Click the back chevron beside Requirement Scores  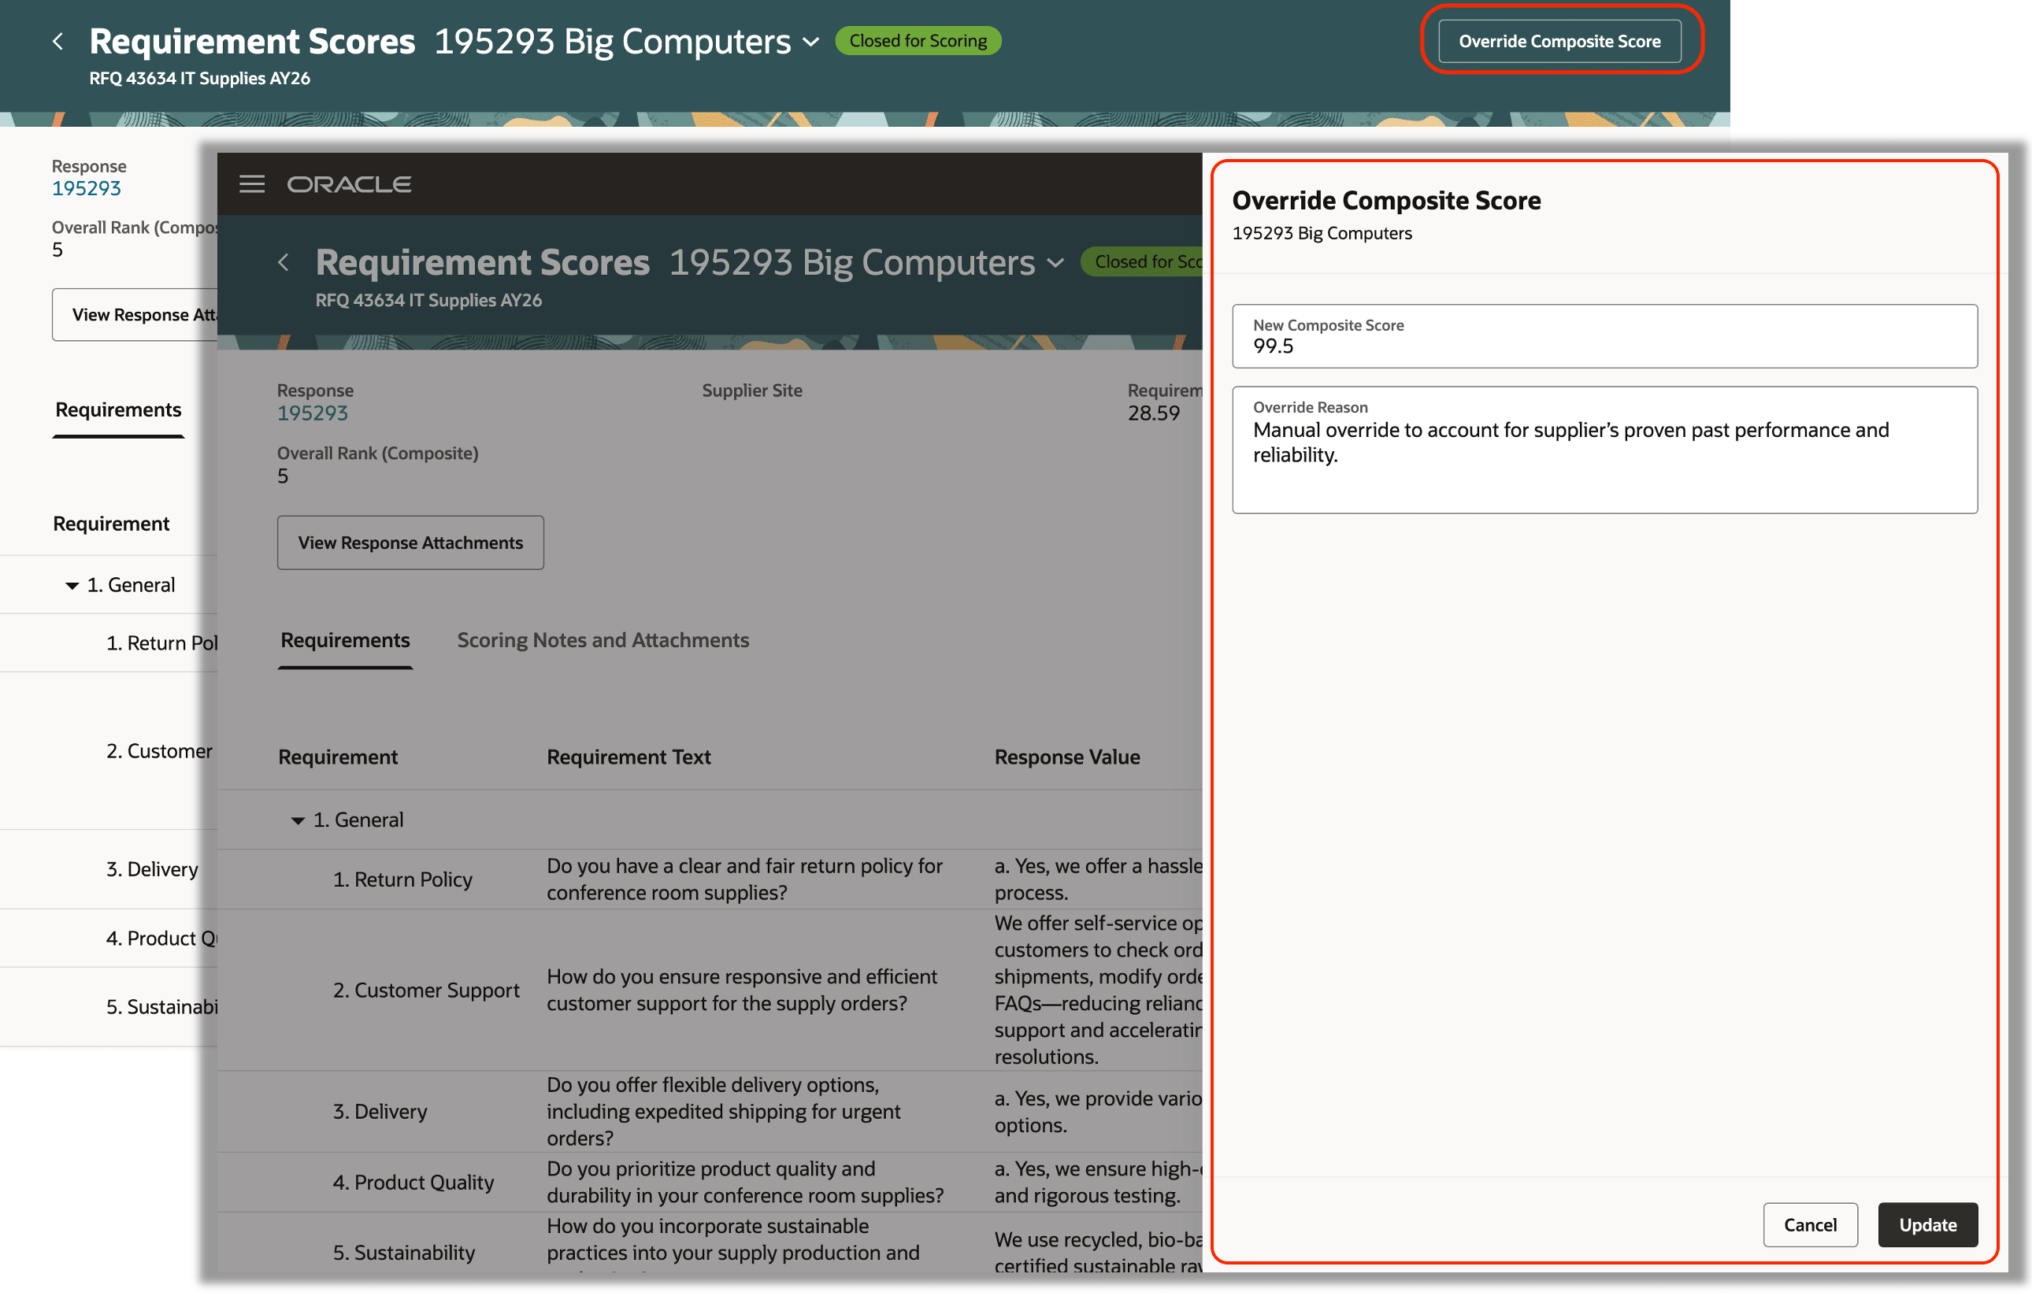coord(284,262)
